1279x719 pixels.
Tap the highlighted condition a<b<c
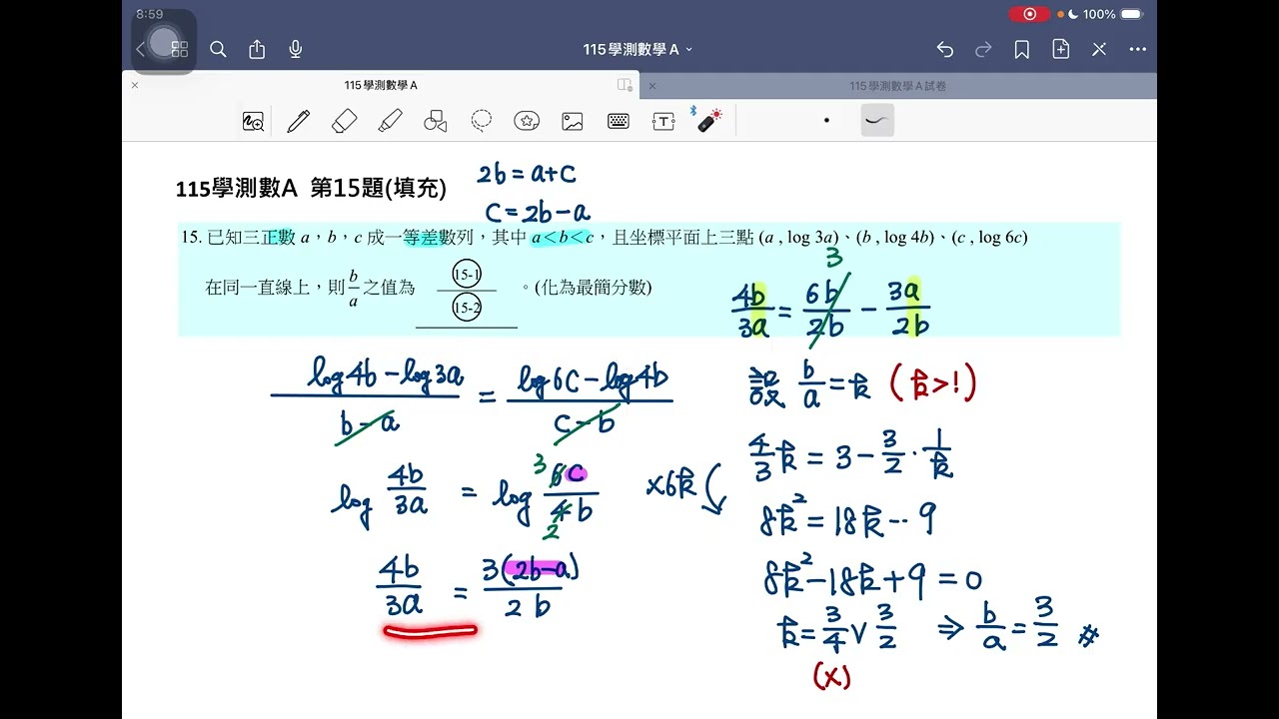click(x=563, y=238)
